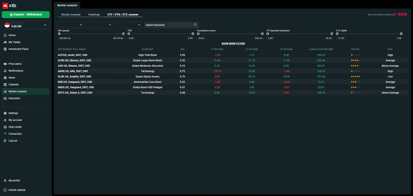The width and height of the screenshot is (413, 196).
Task: Switch to the Heatmap tab
Action: [x=94, y=15]
